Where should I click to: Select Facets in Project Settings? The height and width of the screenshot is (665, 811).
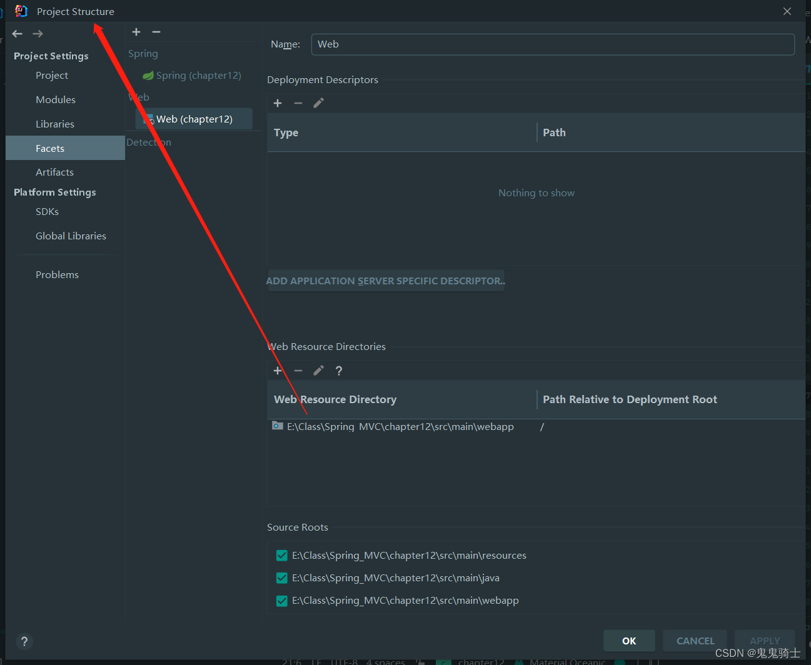65,148
